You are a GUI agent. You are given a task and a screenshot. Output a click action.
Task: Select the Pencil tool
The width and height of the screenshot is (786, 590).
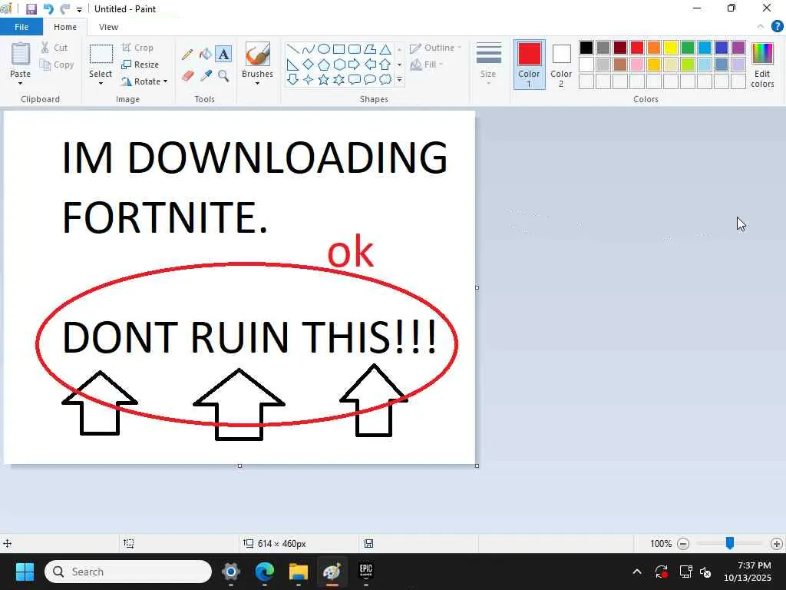(x=187, y=55)
